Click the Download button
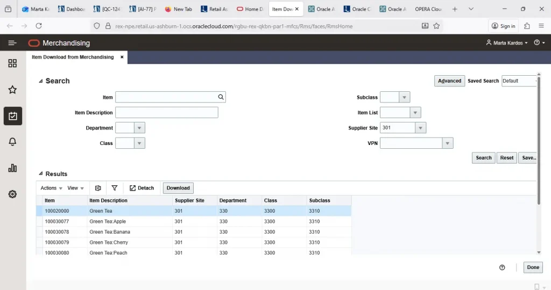 tap(178, 188)
